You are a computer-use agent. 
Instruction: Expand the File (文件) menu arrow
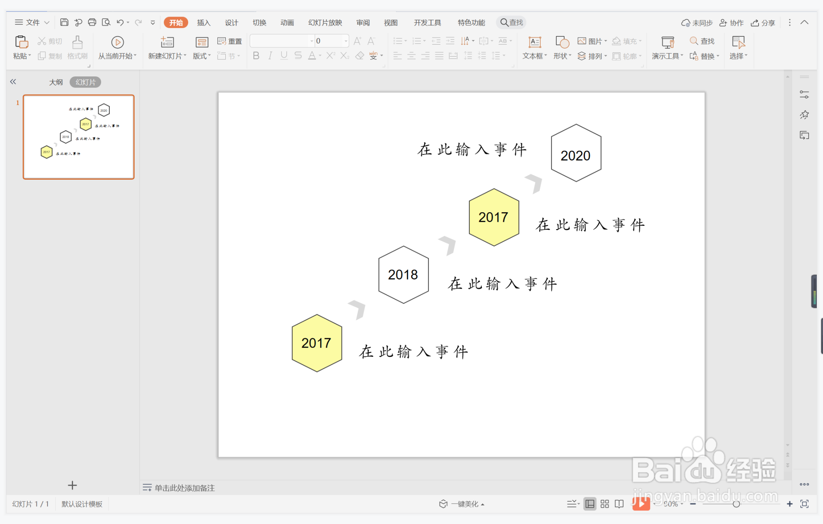click(47, 22)
